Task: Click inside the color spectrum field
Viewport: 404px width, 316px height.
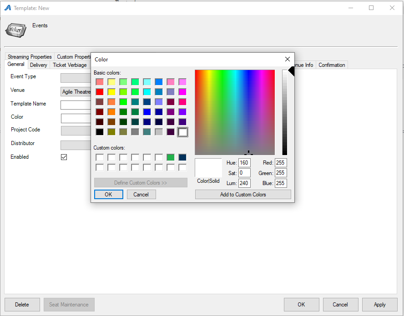Action: tap(235, 112)
